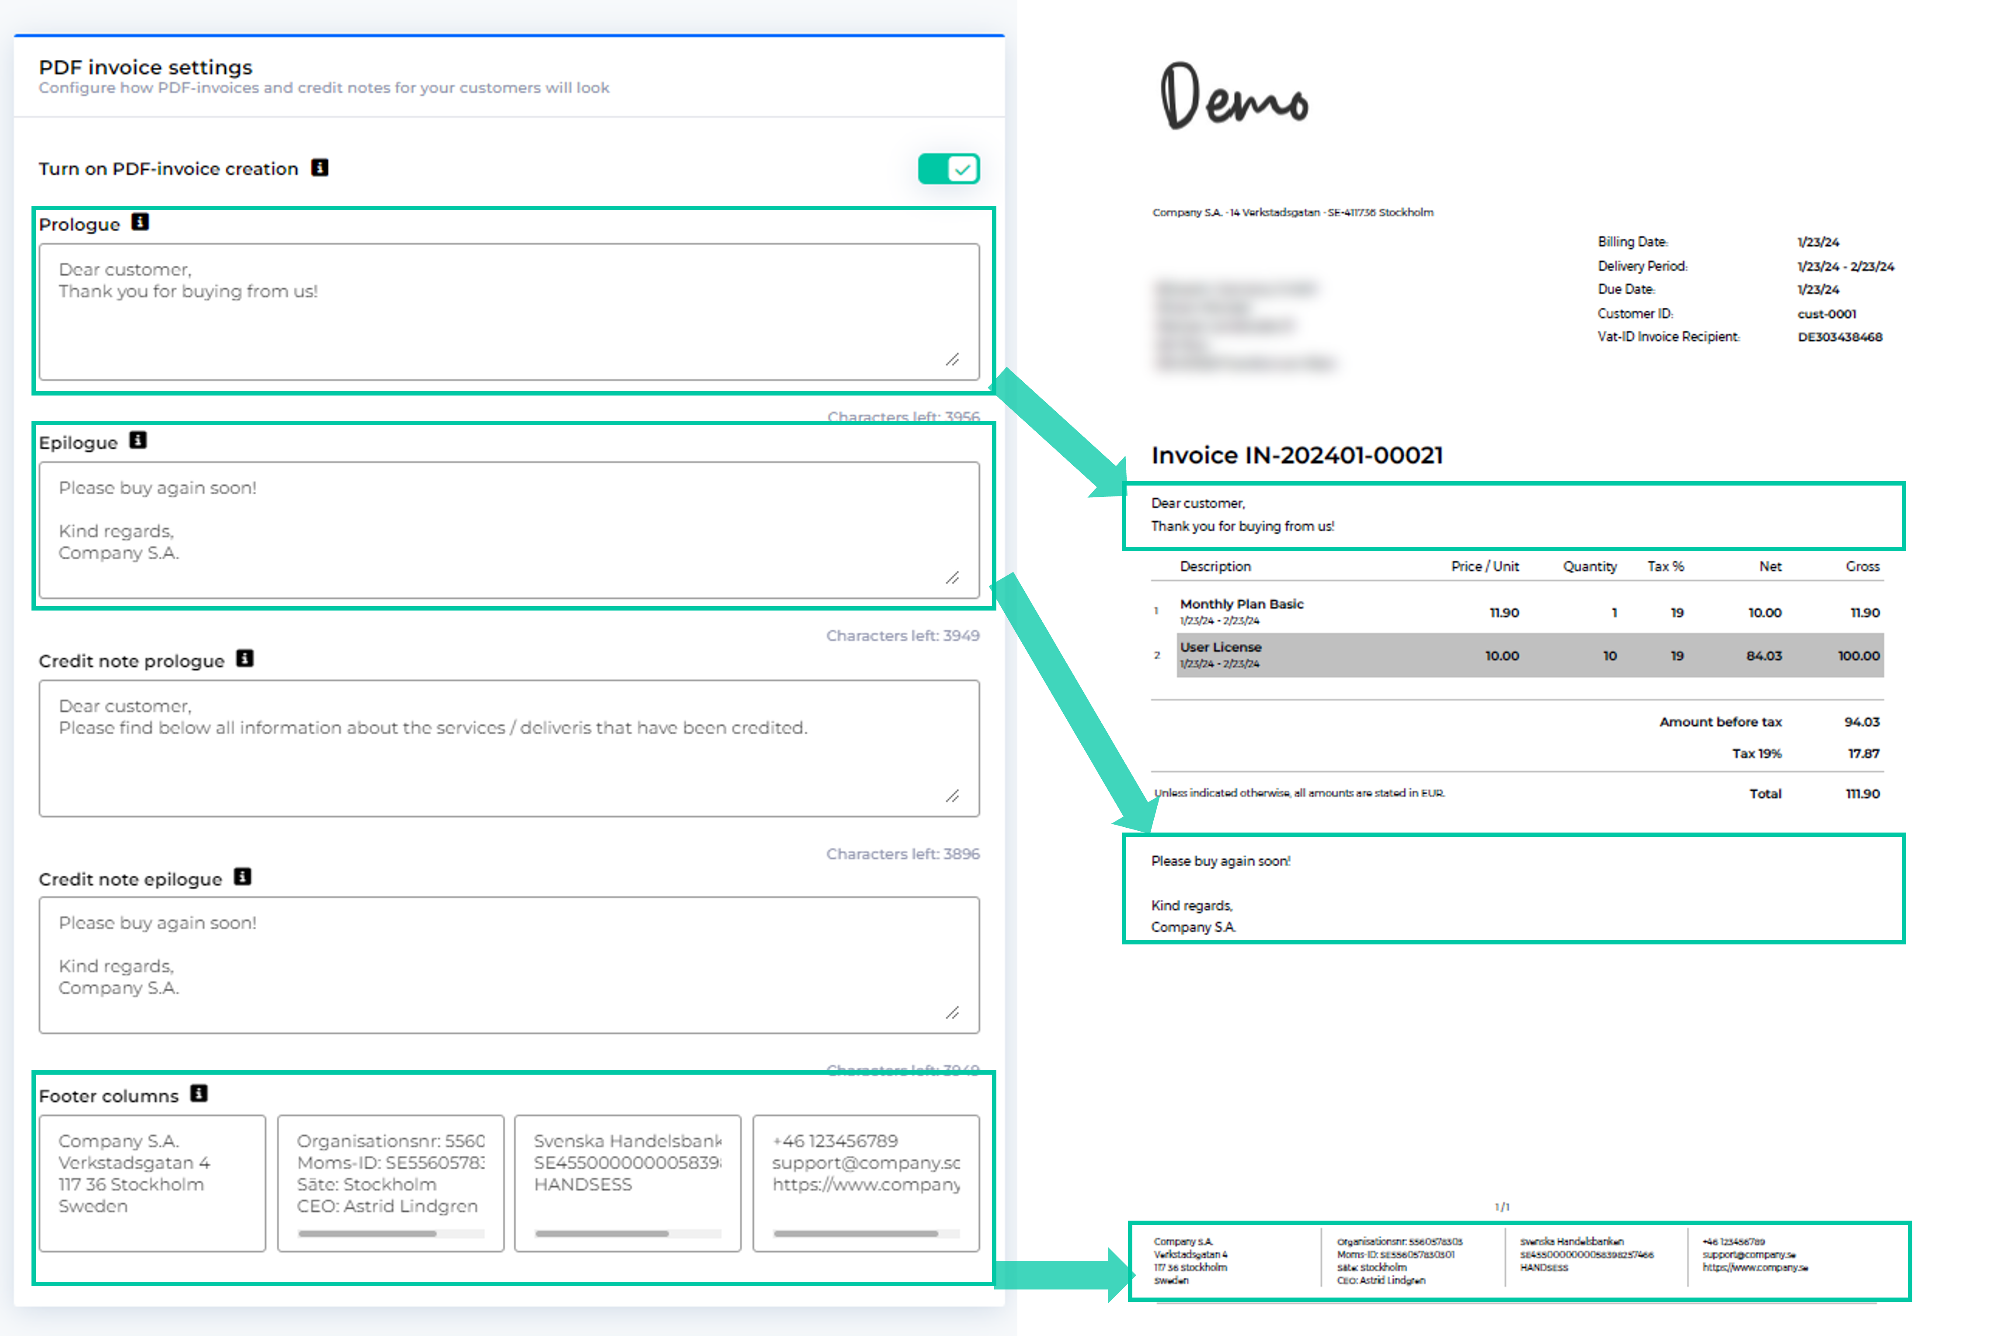Click 'Thank you for buying from us!' in preview
1991x1336 pixels.
pyautogui.click(x=1243, y=527)
